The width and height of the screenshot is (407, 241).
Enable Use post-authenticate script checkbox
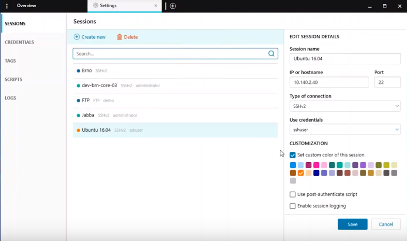tap(293, 194)
